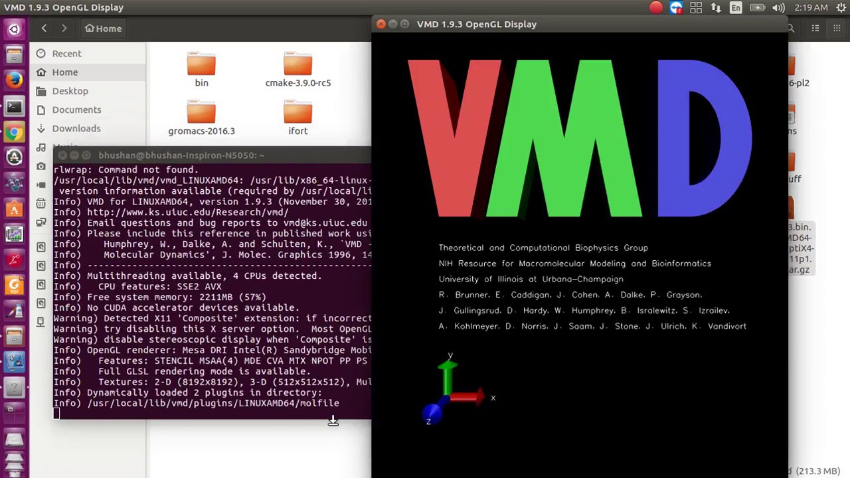The width and height of the screenshot is (850, 478).
Task: Click 'University of Illinois at Urbana-Champaign' text
Action: click(531, 279)
